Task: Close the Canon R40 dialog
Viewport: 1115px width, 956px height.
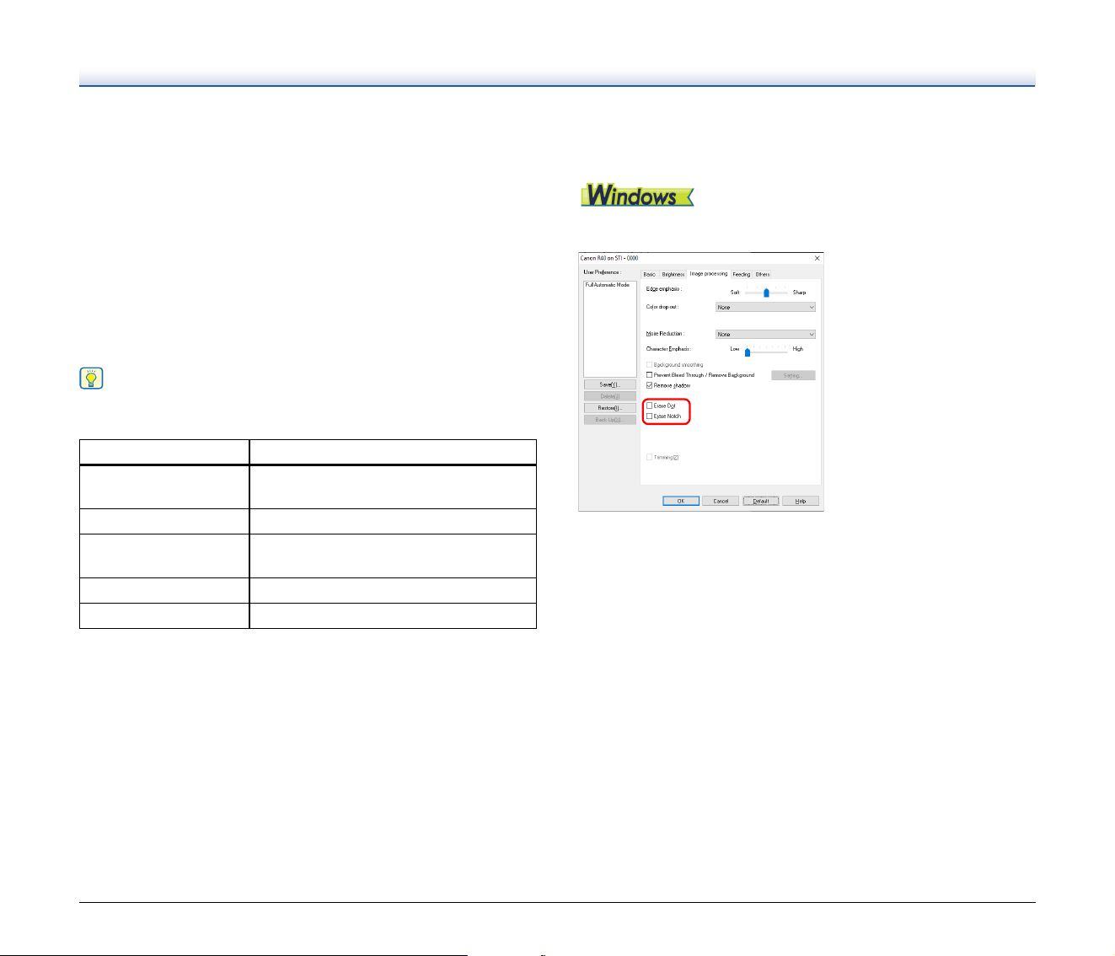Action: tap(817, 258)
